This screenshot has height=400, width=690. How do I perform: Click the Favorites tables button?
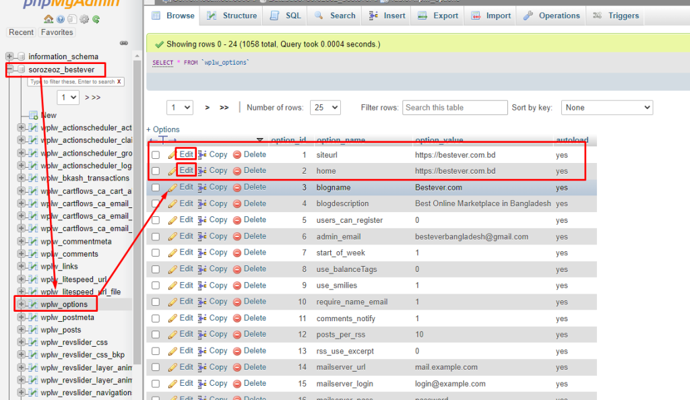(x=57, y=32)
